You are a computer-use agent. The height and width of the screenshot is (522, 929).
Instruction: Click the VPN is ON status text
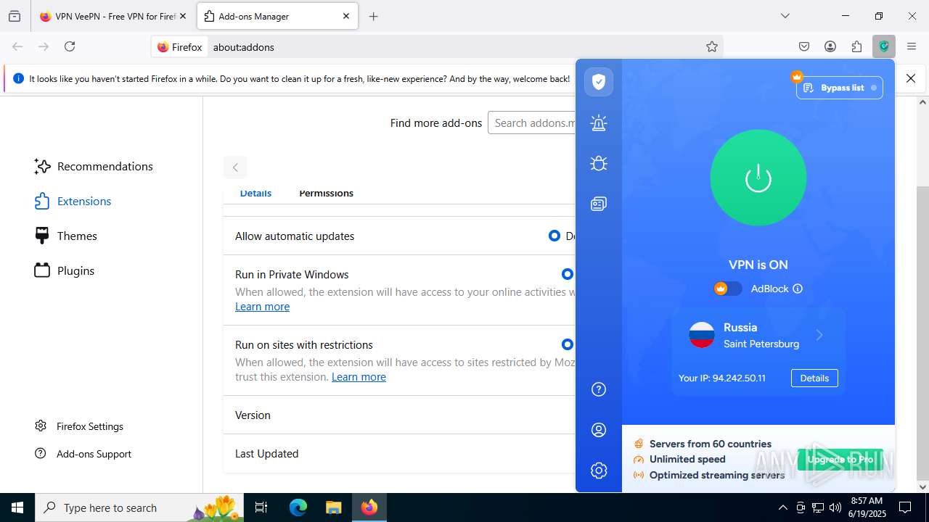758,265
